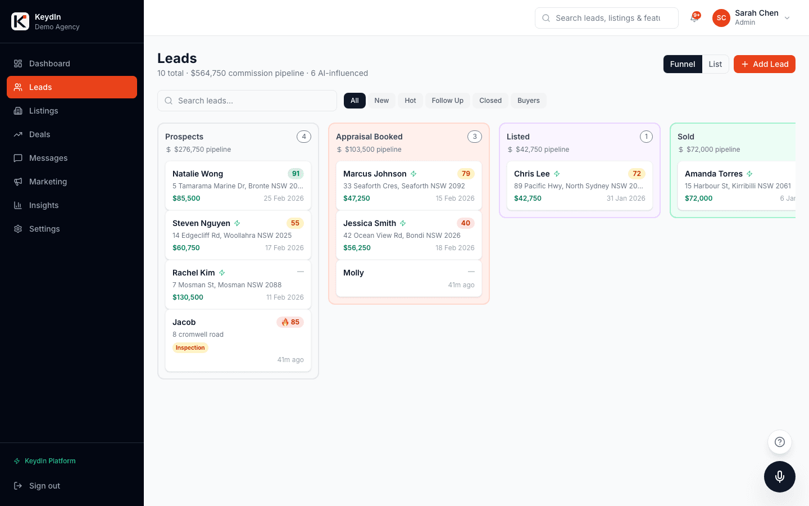Open Insights via the bar chart icon
The image size is (809, 506).
18,205
